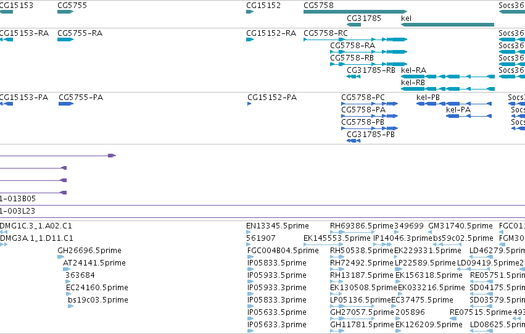Click EST EK033216.5prime
This screenshot has height=334, width=525.
coord(431,288)
